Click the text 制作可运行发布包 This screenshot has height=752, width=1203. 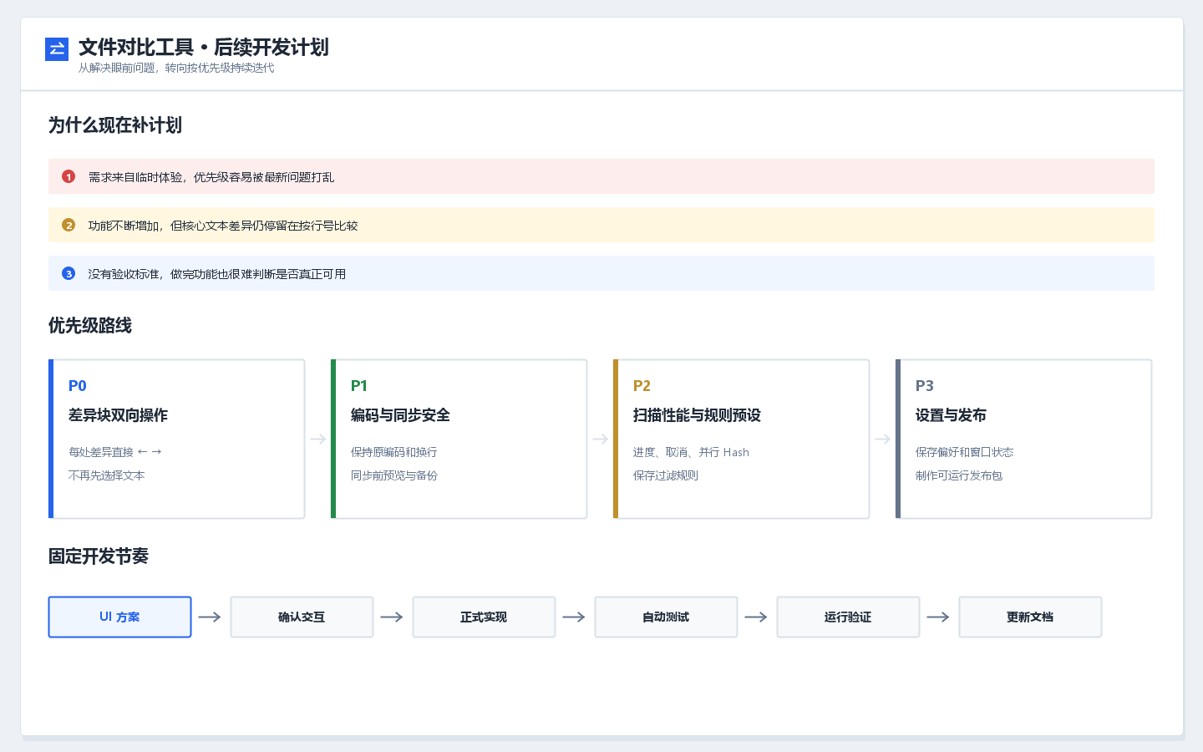[x=959, y=475]
